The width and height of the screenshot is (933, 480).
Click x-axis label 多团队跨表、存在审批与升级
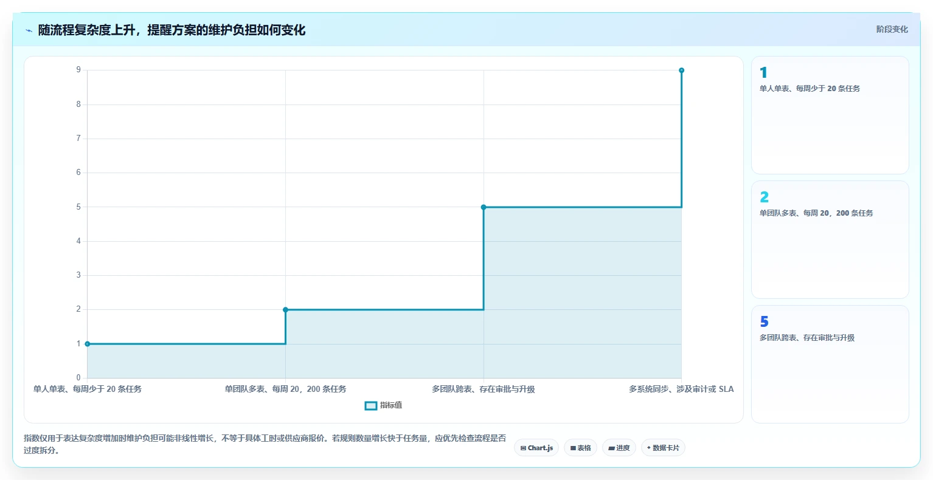click(x=484, y=389)
